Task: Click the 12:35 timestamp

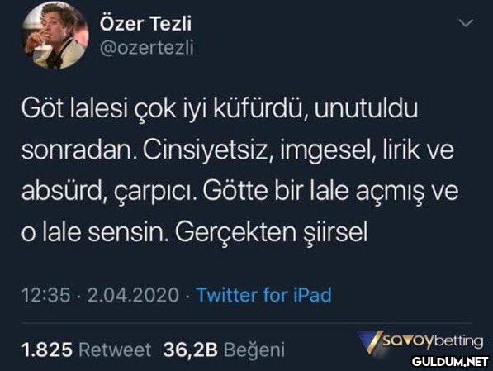Action: pos(46,295)
